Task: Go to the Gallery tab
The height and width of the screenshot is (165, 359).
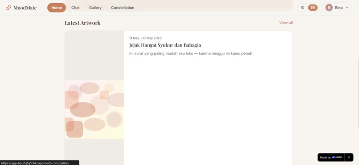Action: pyautogui.click(x=95, y=8)
